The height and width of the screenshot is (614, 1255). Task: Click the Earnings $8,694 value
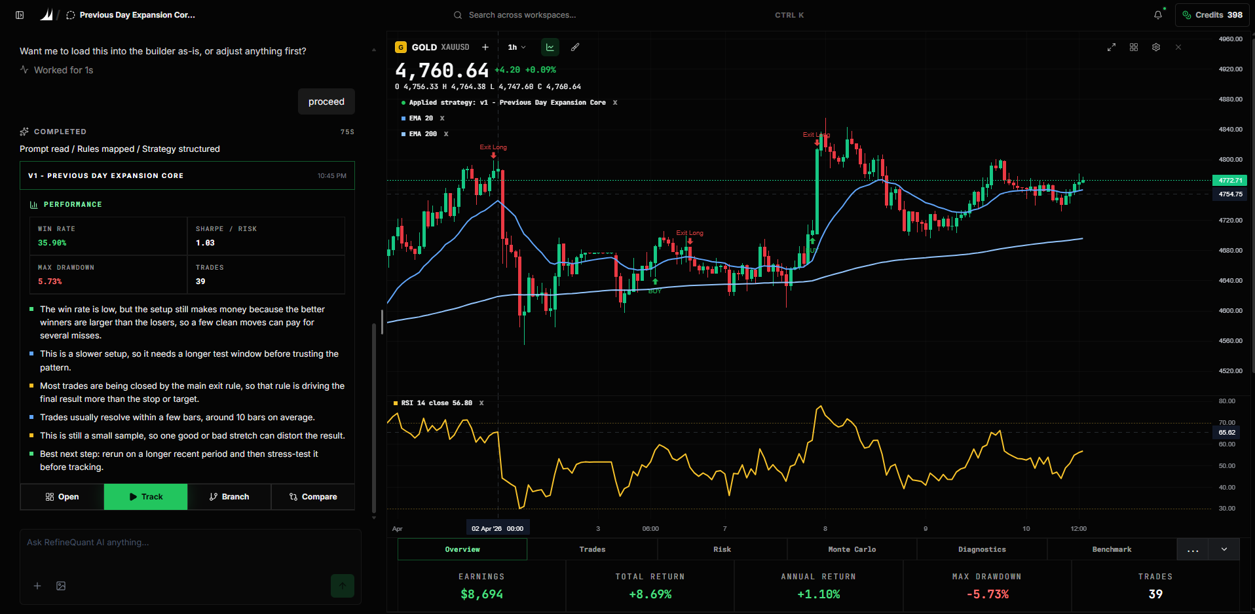point(481,594)
